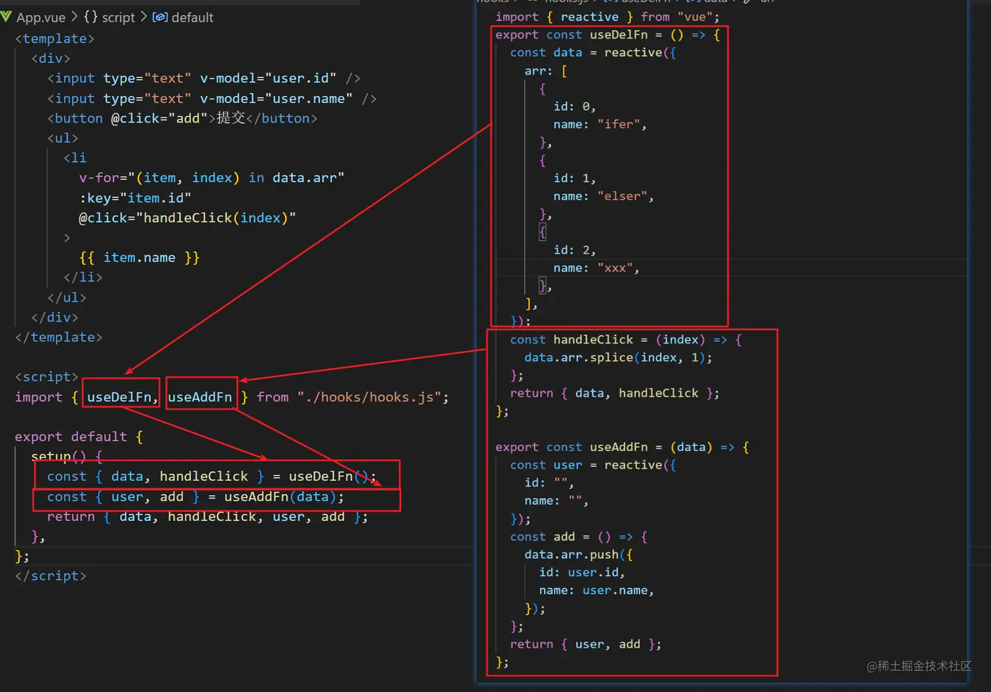The width and height of the screenshot is (991, 692).
Task: Click the name: user.name, line
Action: click(x=596, y=590)
